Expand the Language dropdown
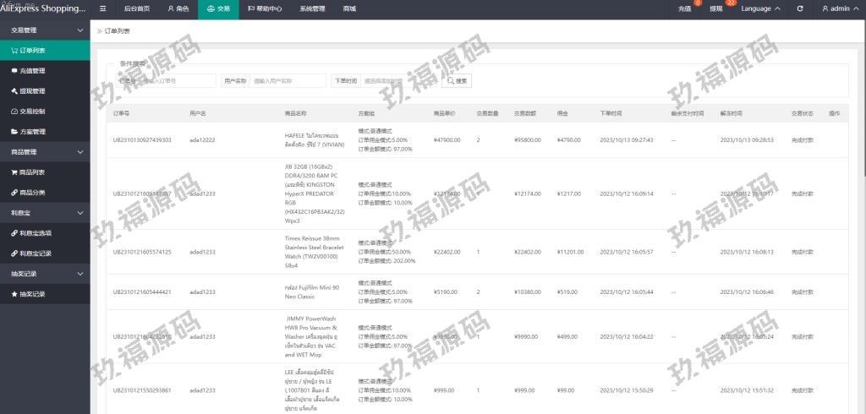The width and height of the screenshot is (866, 414). click(x=760, y=8)
